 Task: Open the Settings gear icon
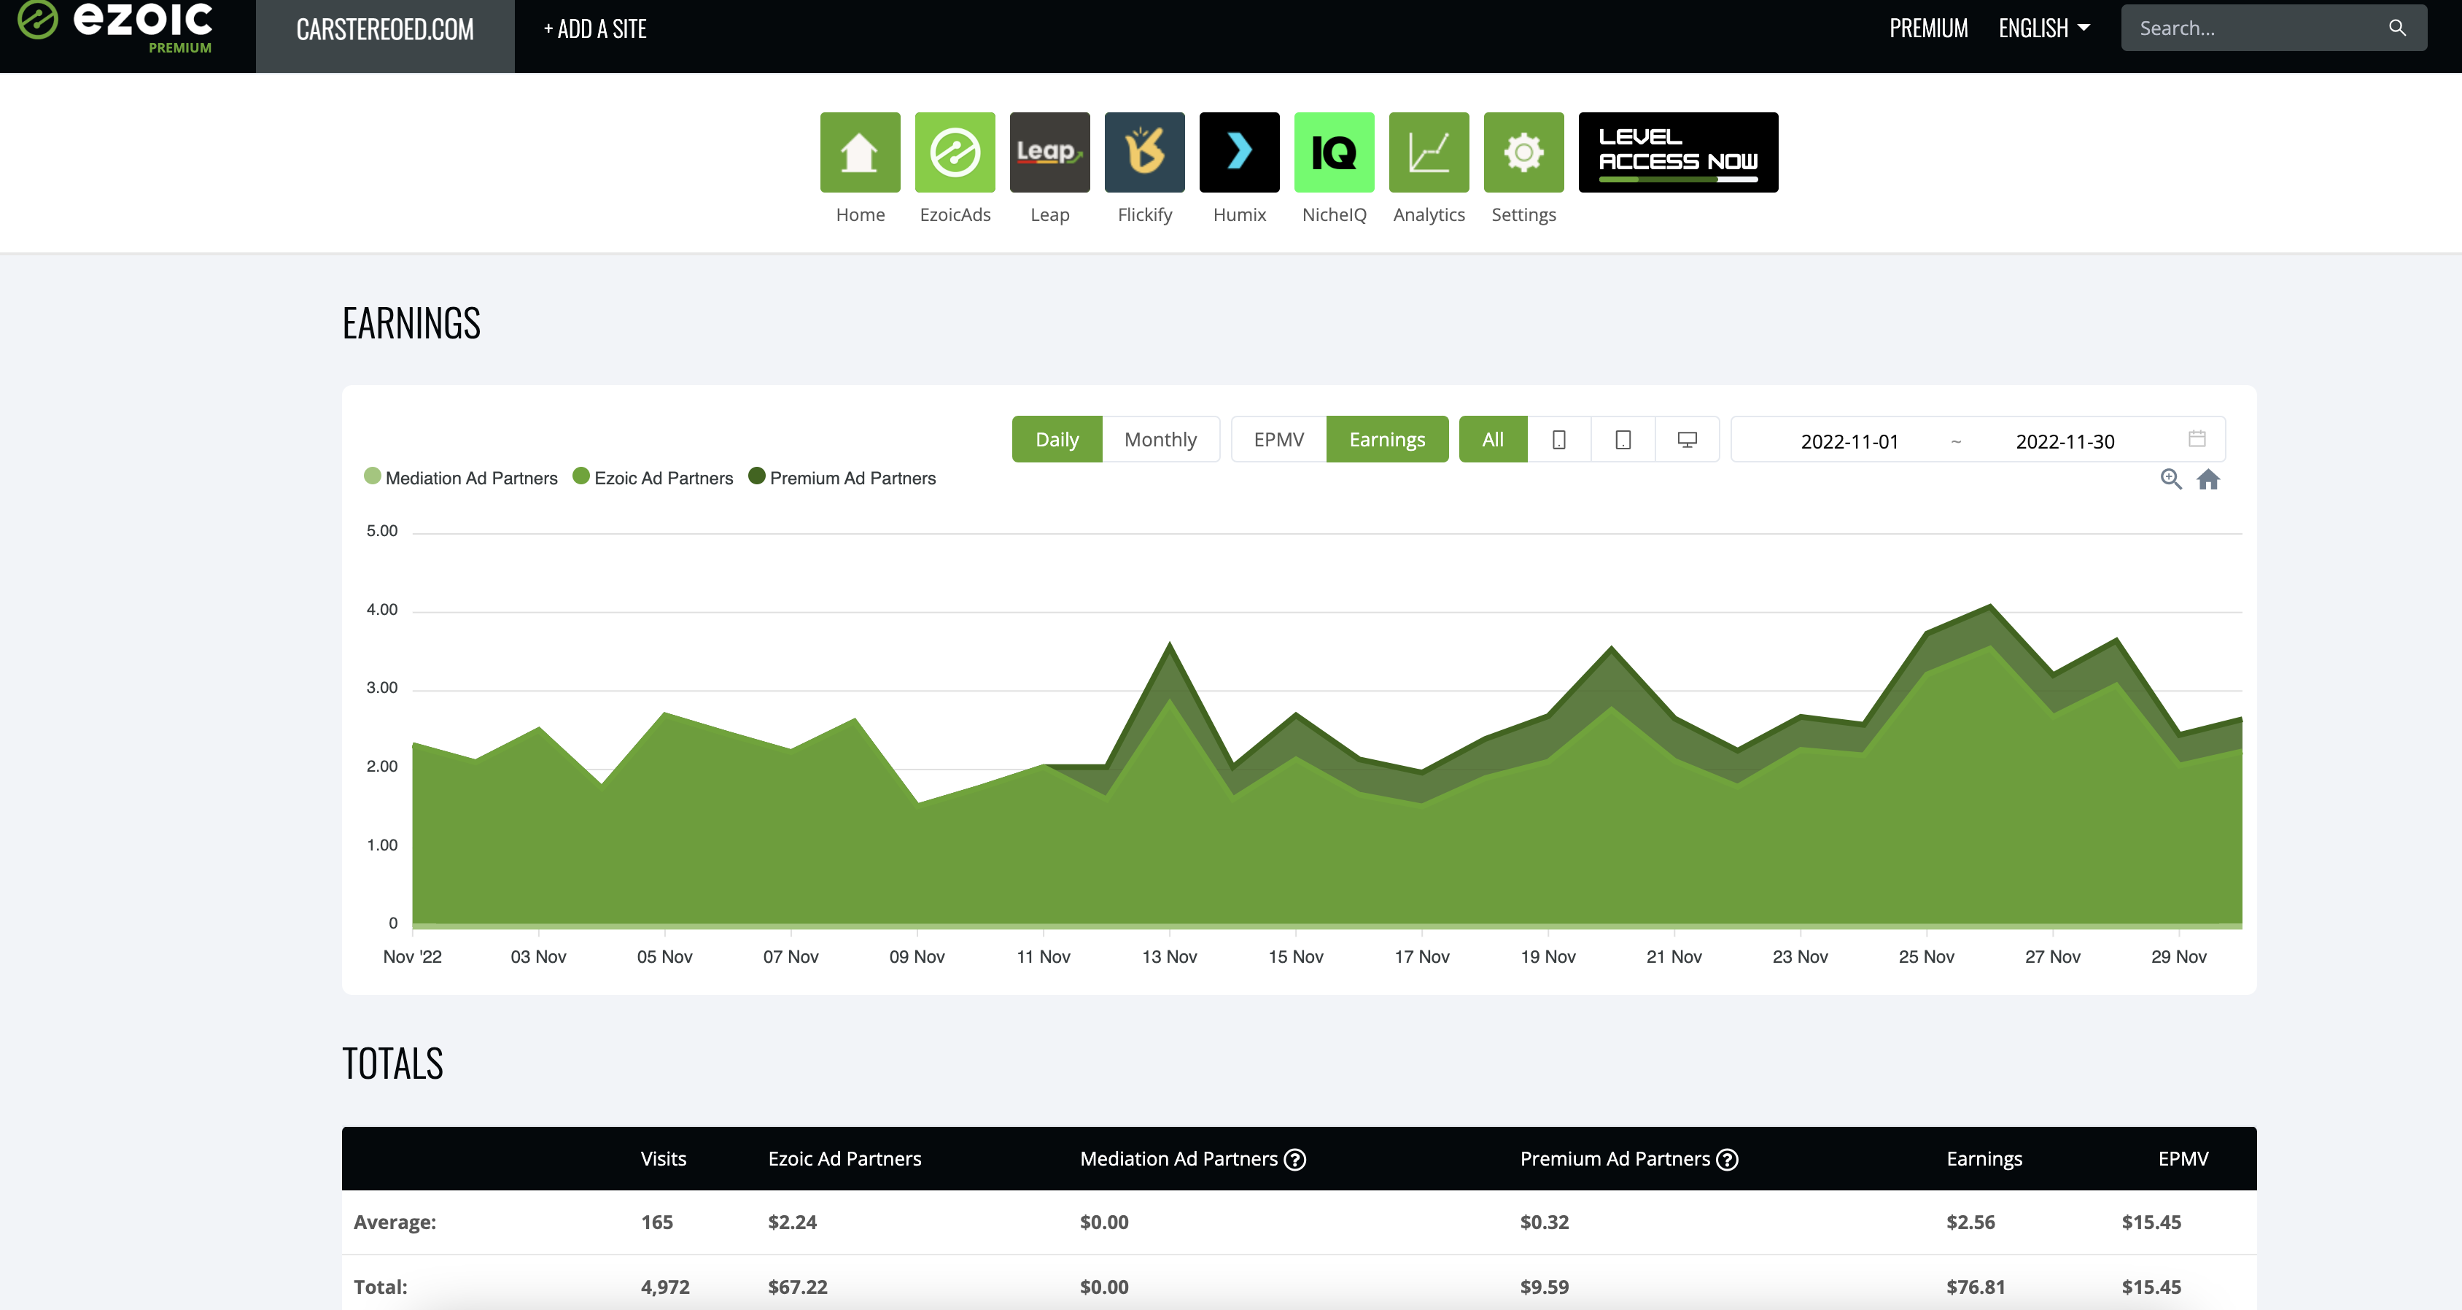pyautogui.click(x=1523, y=152)
